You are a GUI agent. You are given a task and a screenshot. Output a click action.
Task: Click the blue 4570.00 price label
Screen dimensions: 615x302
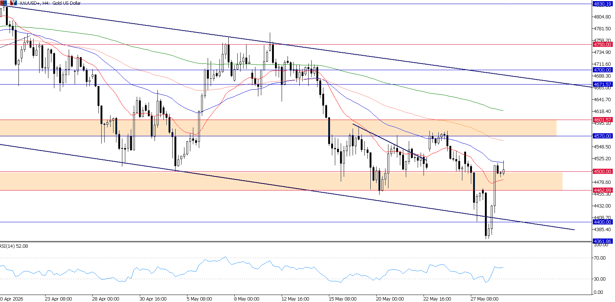click(x=602, y=136)
